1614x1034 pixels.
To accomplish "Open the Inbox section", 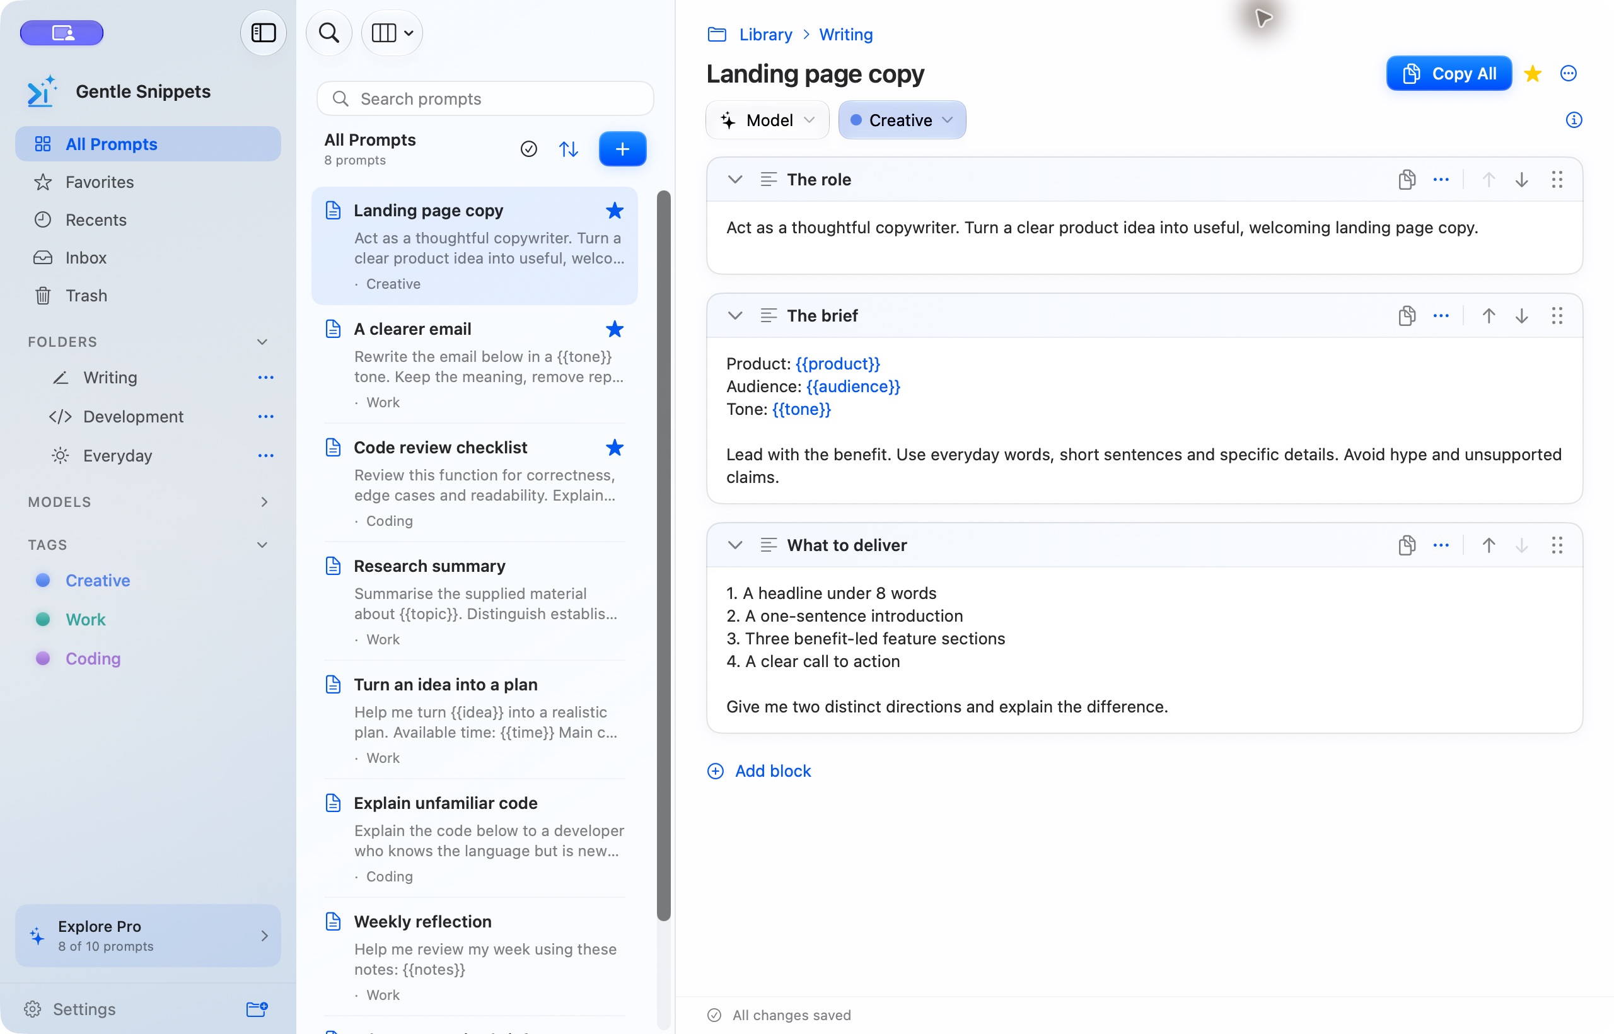I will tap(148, 257).
